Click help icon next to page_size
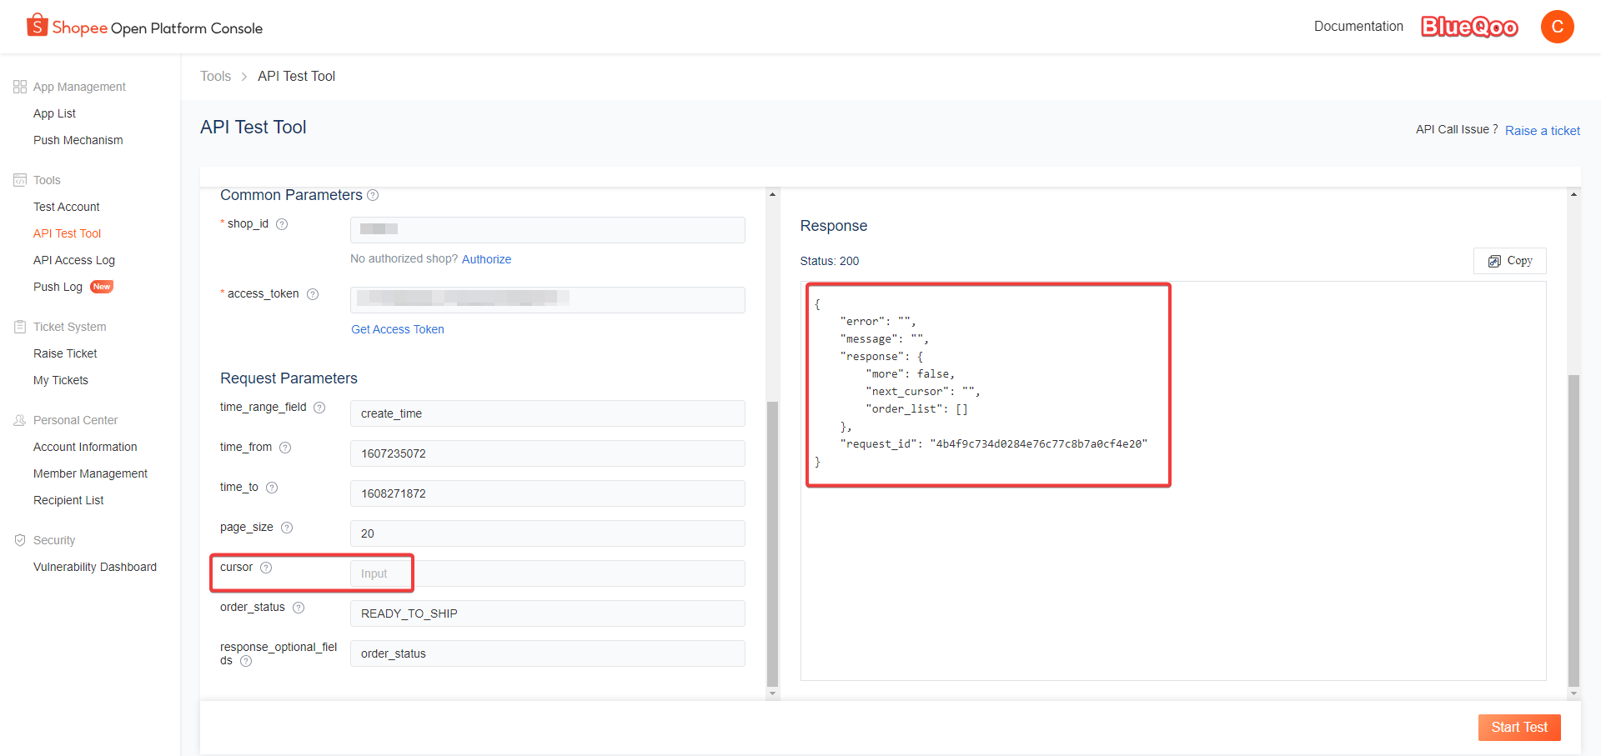The image size is (1601, 756). (x=287, y=528)
